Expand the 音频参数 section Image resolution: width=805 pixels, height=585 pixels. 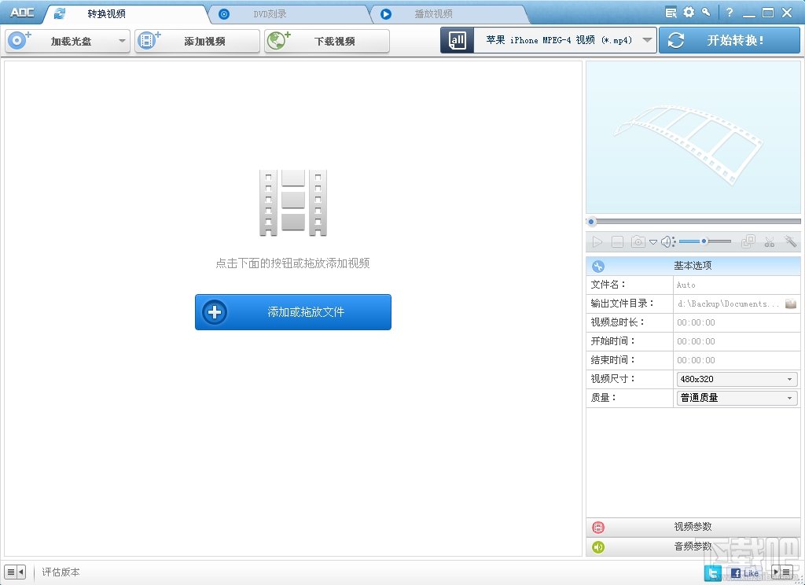pyautogui.click(x=693, y=546)
